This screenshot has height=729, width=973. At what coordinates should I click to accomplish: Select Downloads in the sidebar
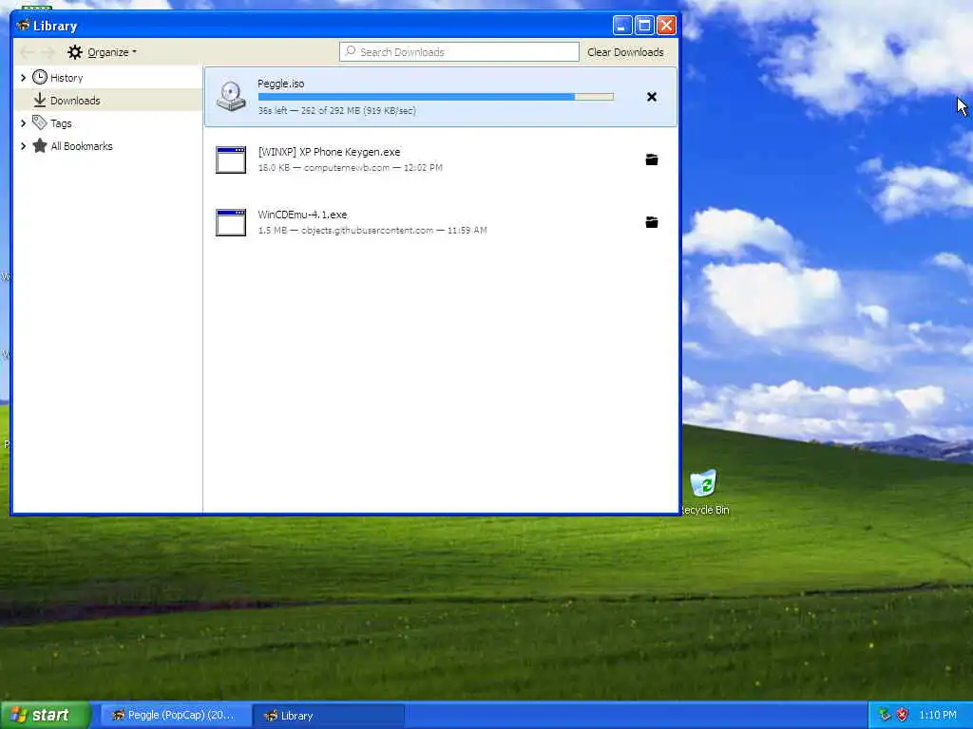(108, 100)
